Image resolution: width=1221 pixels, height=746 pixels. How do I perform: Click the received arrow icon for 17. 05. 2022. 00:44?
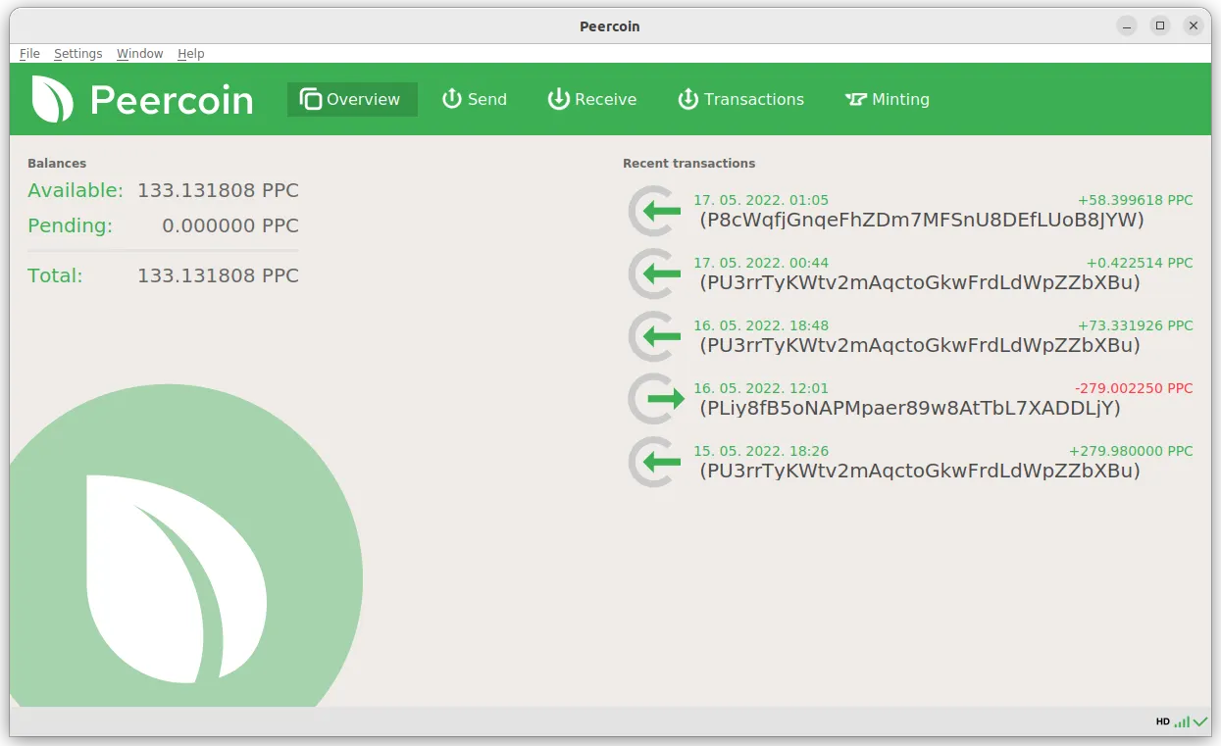coord(655,274)
